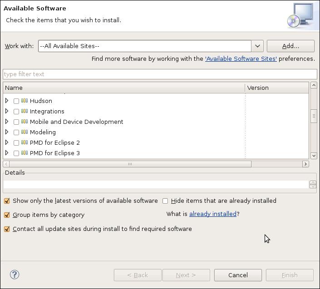Tick the Modeling checkbox
Viewport: 320px width, 289px height.
point(16,132)
